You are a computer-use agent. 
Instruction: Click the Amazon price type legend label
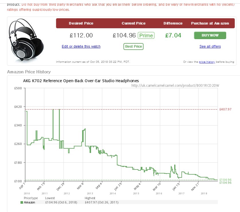tap(29, 203)
